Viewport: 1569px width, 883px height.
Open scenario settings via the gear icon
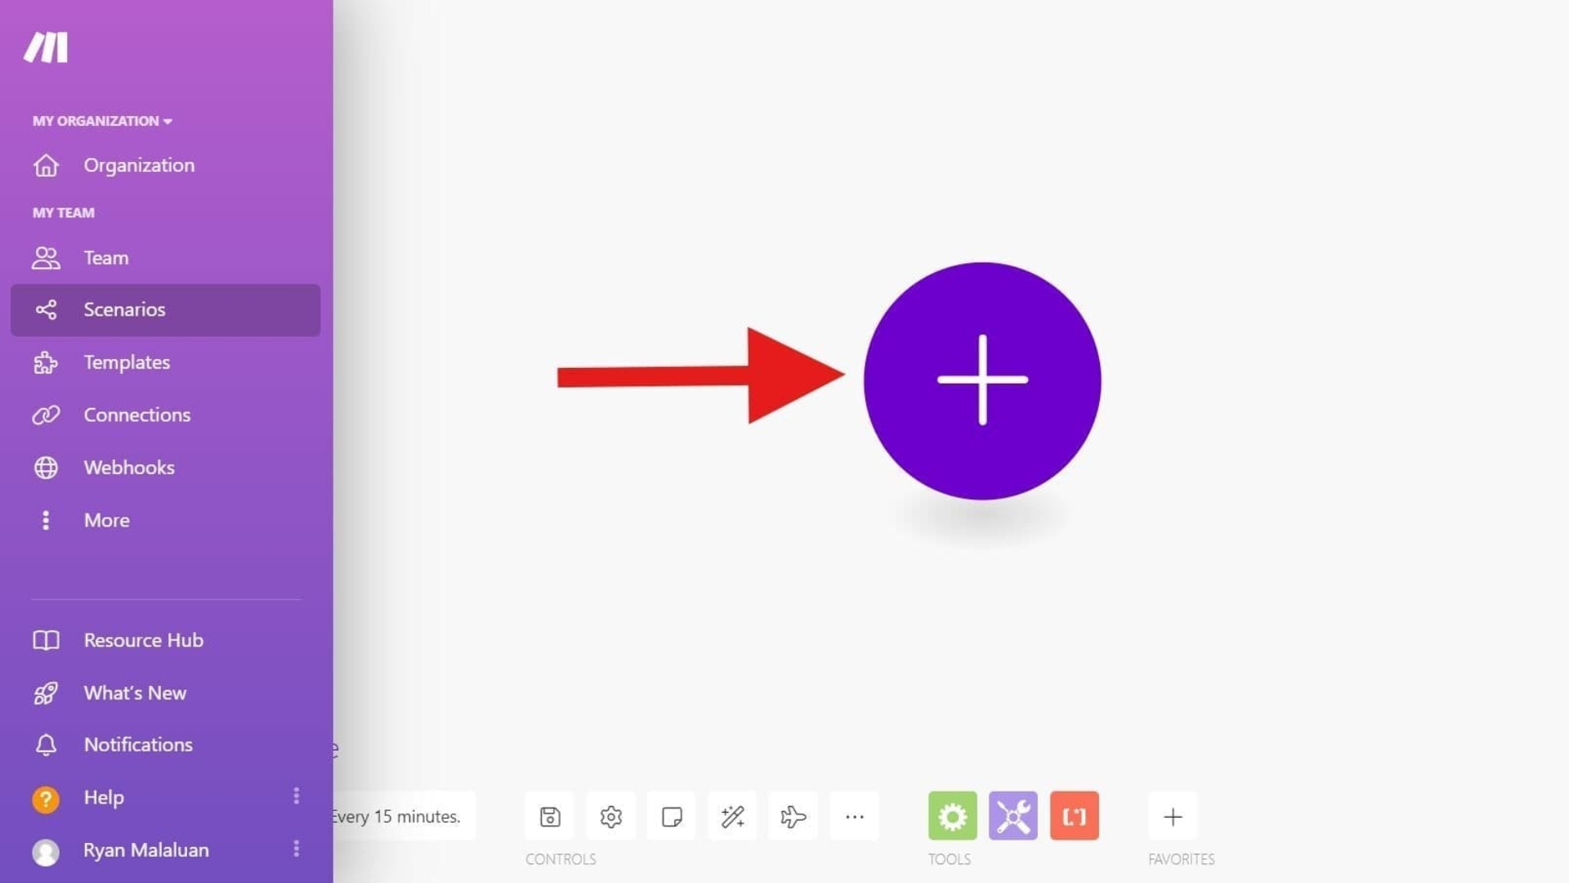coord(610,816)
